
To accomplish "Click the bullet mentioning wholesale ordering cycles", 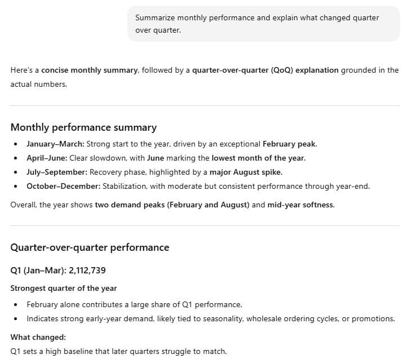I will 211,319.
